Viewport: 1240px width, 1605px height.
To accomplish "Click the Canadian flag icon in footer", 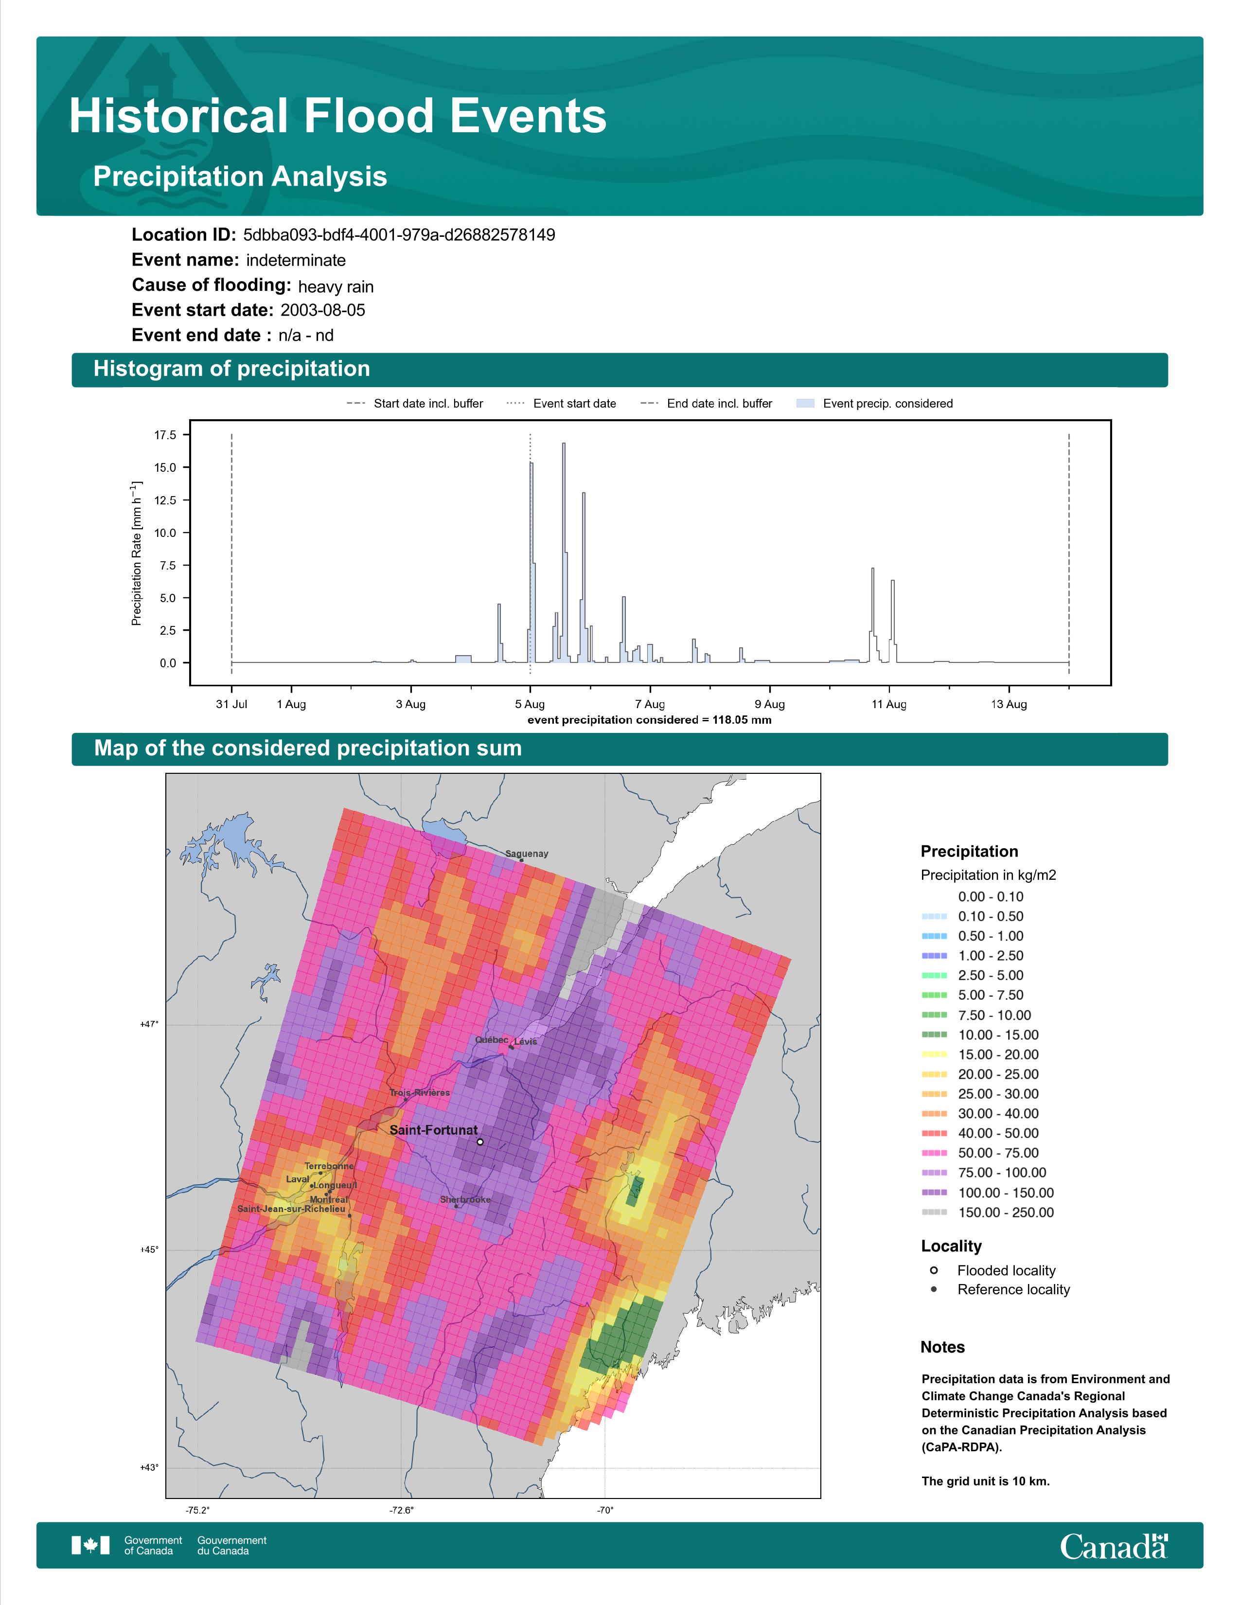I will (90, 1546).
